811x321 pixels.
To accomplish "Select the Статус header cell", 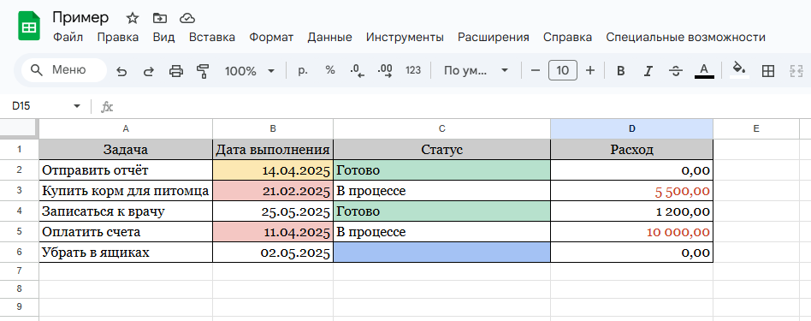I will [x=441, y=150].
